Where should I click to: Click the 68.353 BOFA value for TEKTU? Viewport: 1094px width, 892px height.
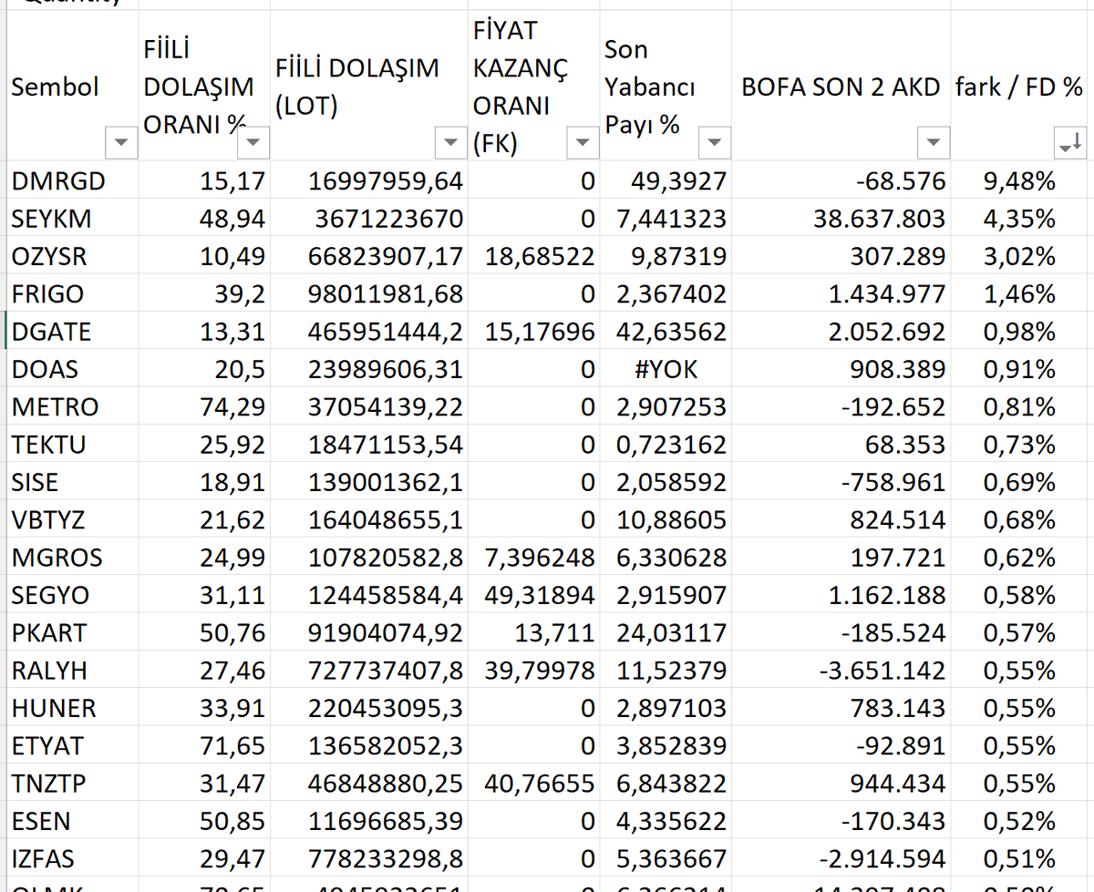coord(841,445)
